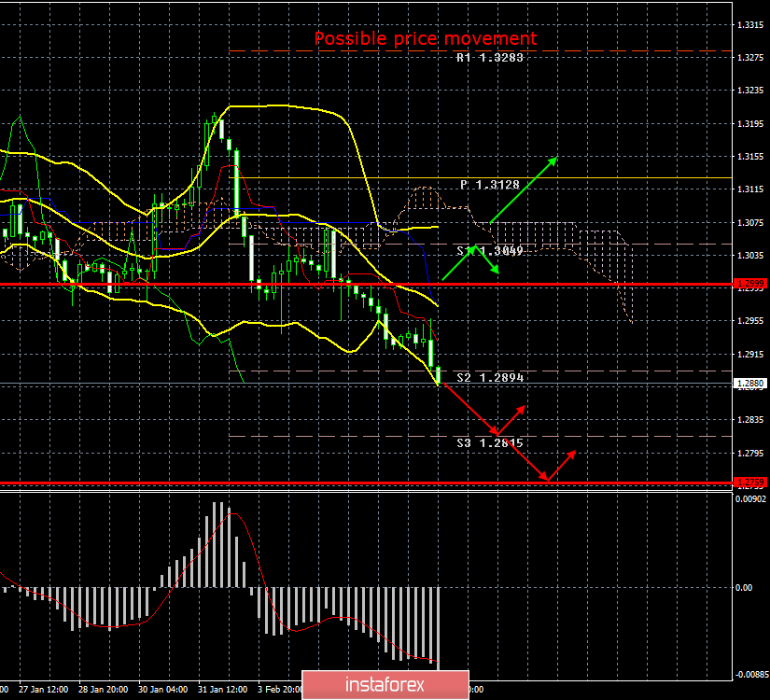
Task: Click the S2 1.2894 support label
Action: tap(490, 377)
